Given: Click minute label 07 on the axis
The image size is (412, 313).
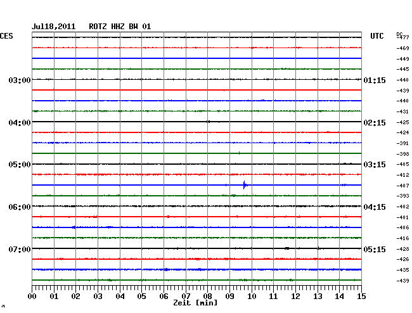Looking at the screenshot, I should pos(186,297).
